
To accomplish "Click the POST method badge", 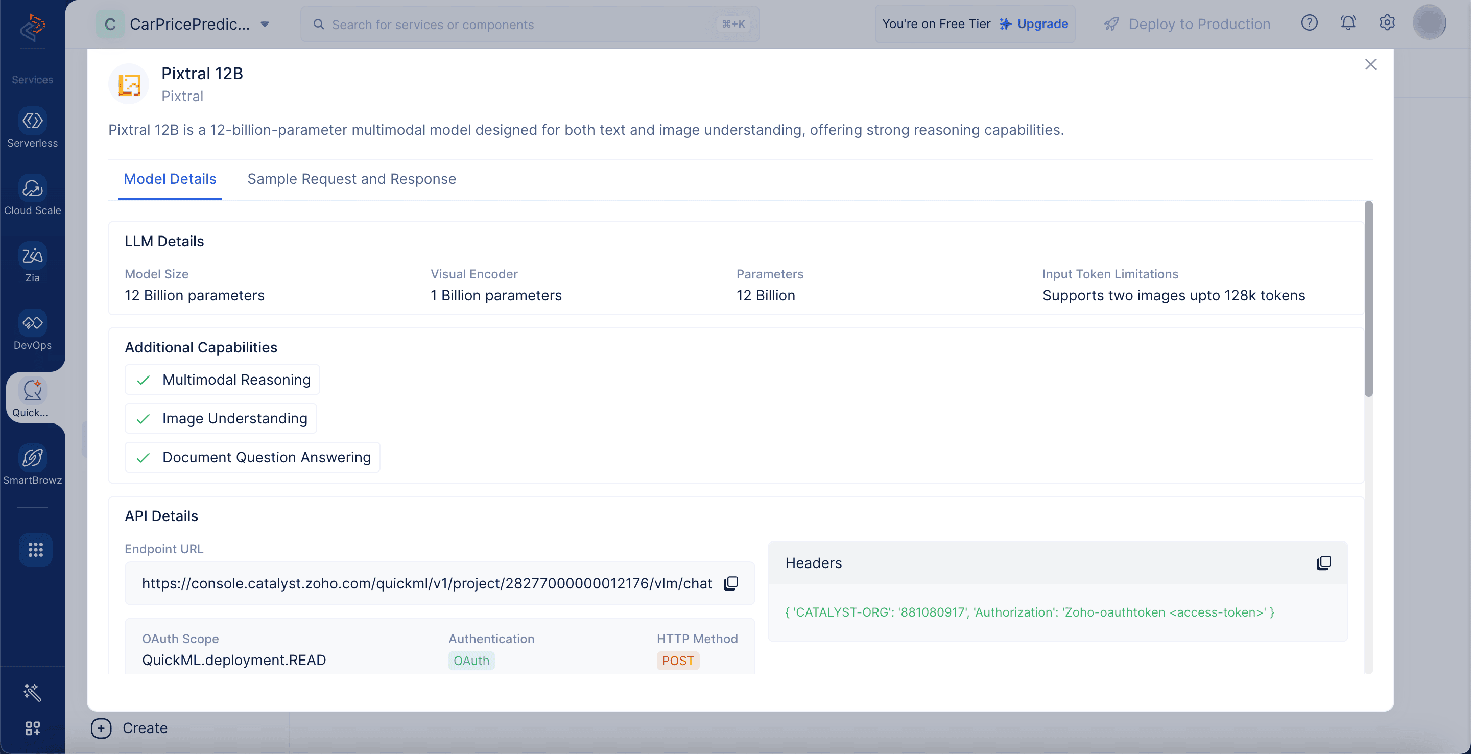I will 678,661.
